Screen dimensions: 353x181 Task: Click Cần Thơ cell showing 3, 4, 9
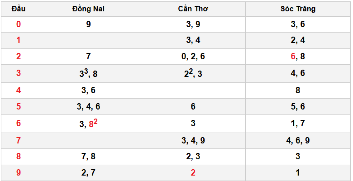tap(193, 140)
